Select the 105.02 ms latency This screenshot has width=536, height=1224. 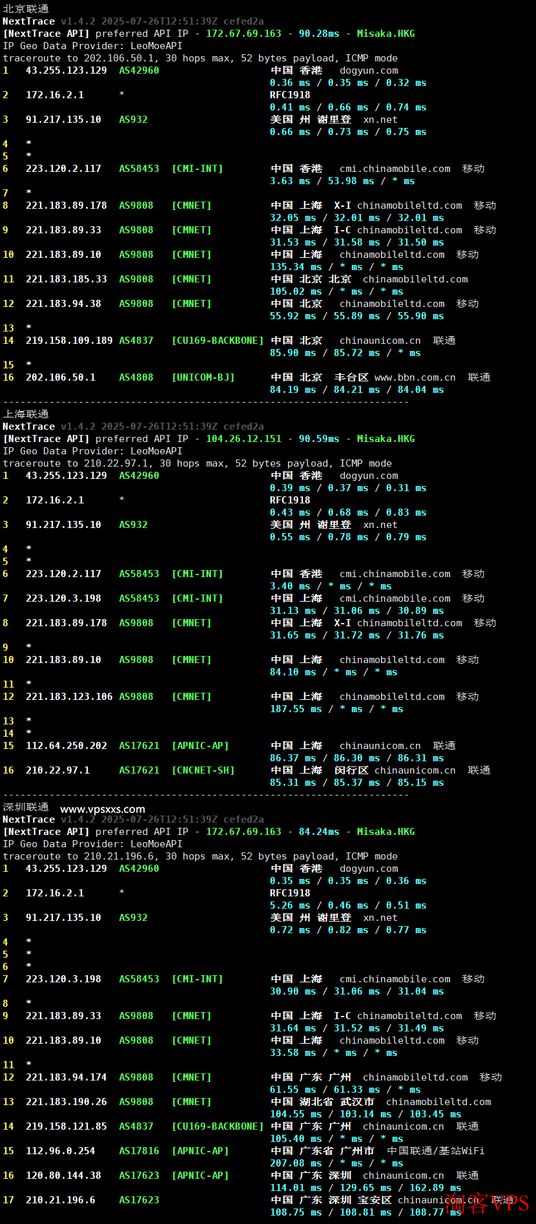[296, 291]
